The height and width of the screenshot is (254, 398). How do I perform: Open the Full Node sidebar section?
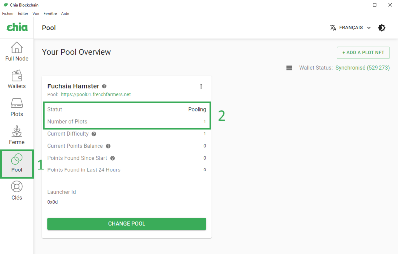coord(17,52)
